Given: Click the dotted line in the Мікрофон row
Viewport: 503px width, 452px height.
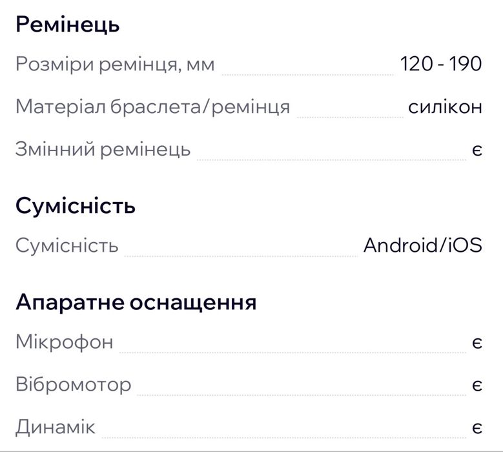Looking at the screenshot, I should coord(293,351).
